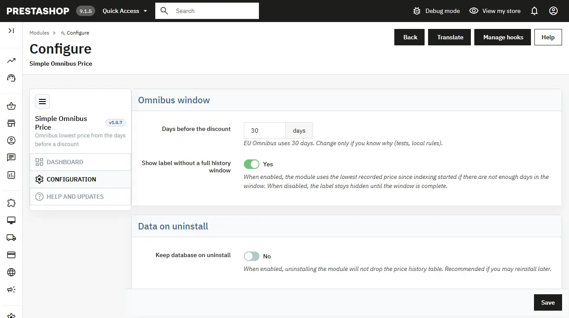Open the Quick Access dropdown
Viewport: 569px width, 318px height.
pyautogui.click(x=125, y=11)
